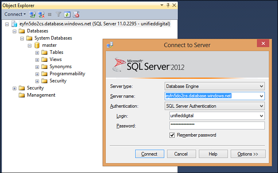Open the Server type dropdown
The image size is (278, 173).
pos(261,86)
